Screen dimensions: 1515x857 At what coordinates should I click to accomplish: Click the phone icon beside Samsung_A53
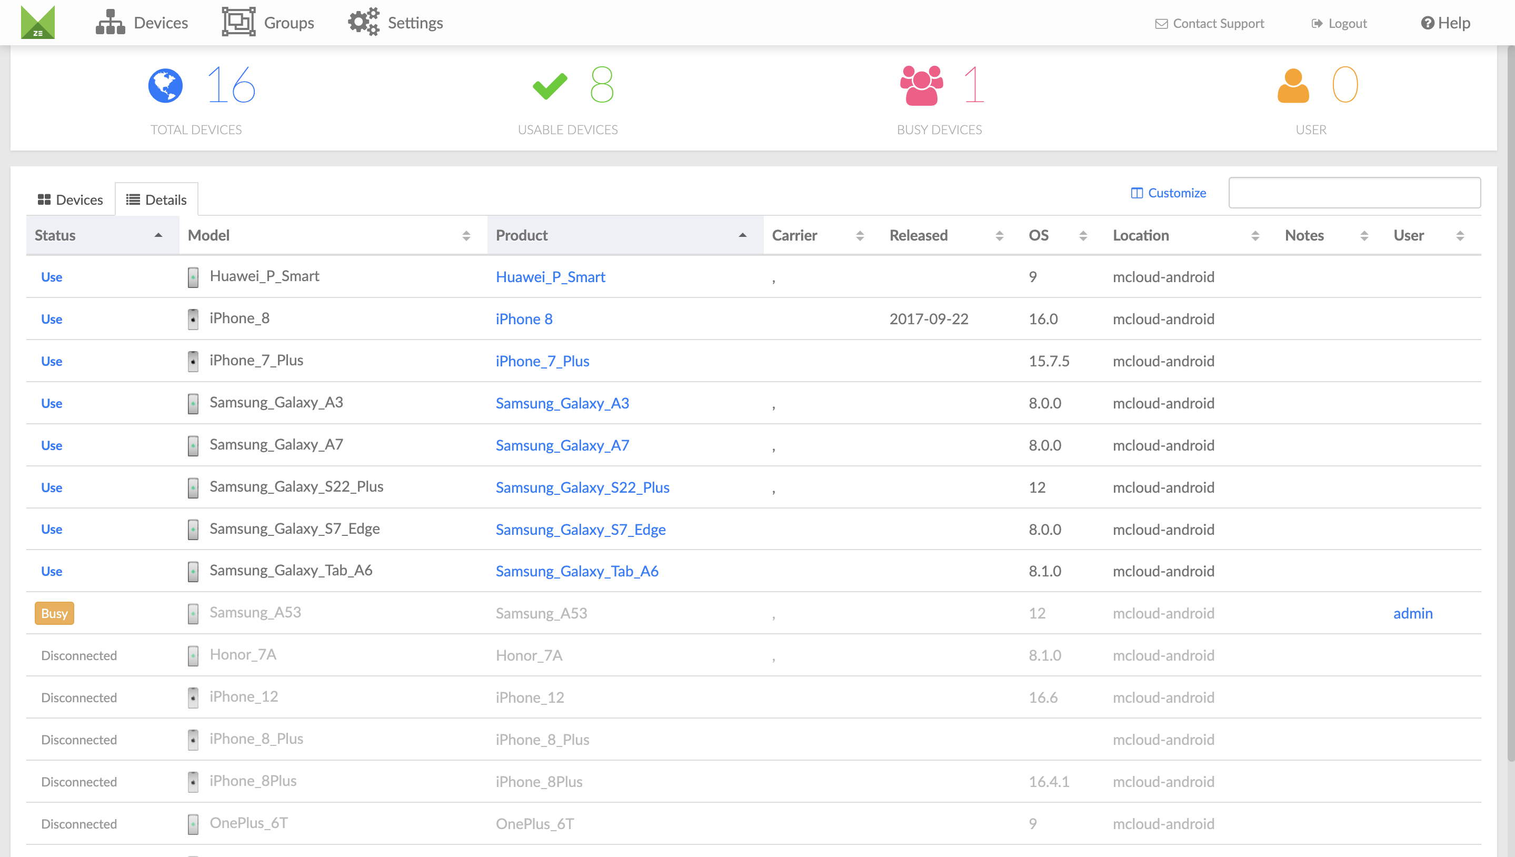(193, 614)
